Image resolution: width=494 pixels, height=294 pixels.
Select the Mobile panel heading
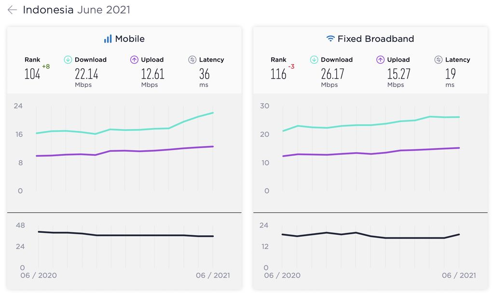point(129,39)
